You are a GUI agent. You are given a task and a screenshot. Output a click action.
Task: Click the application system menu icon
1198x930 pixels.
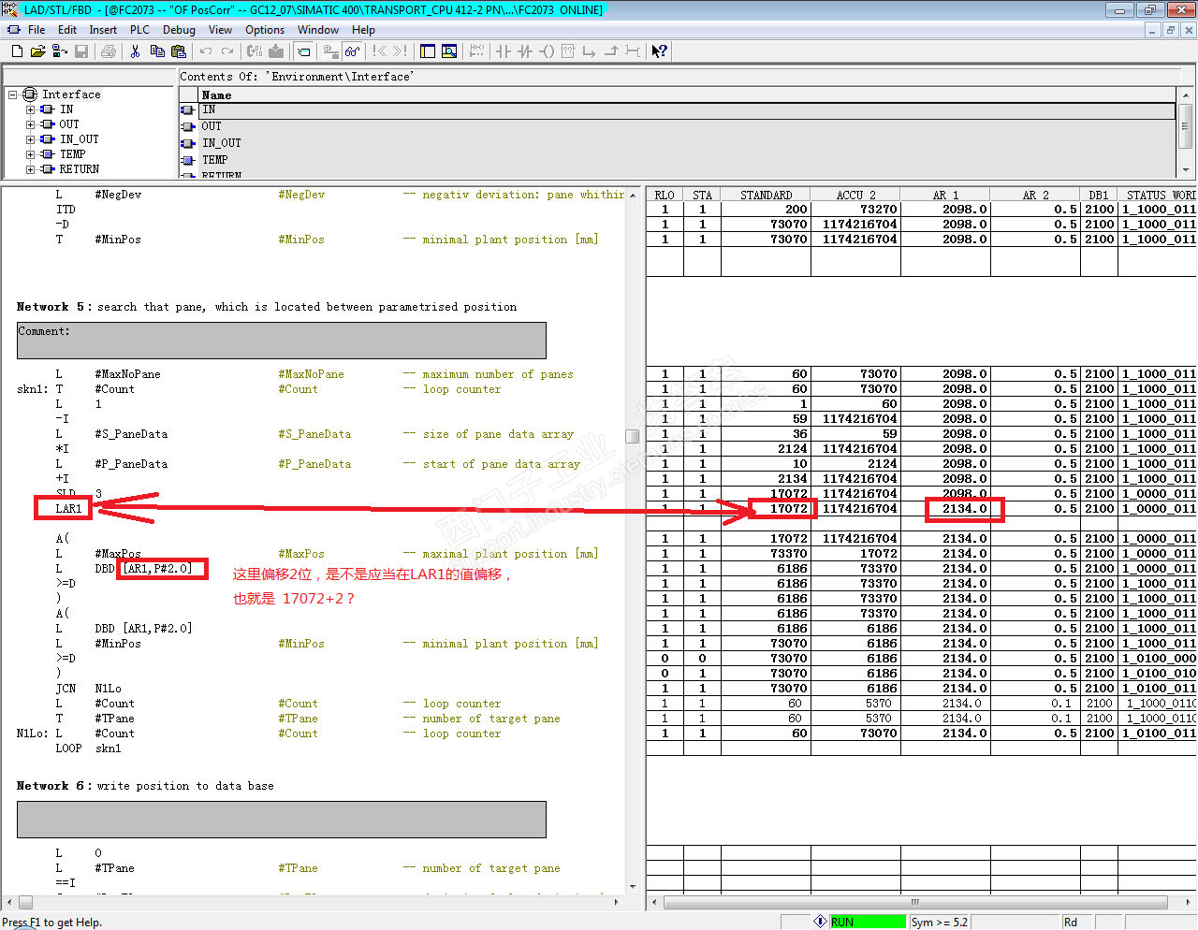13,30
